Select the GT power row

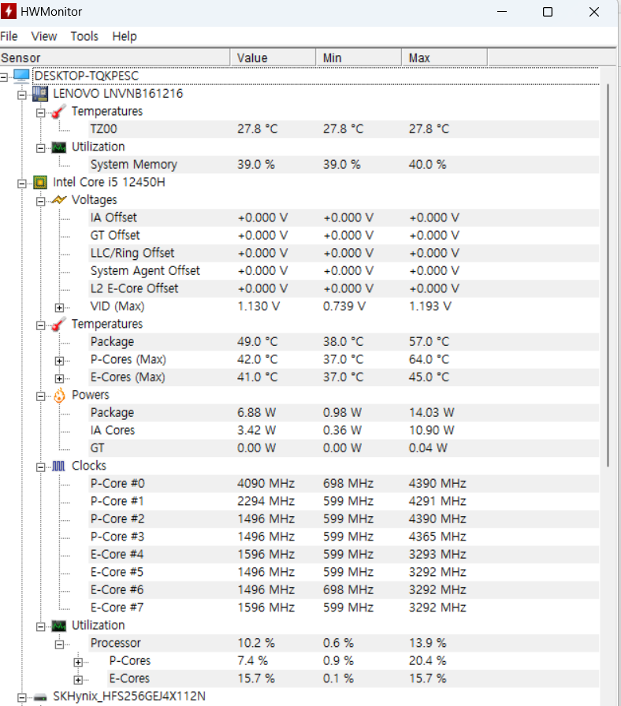[344, 448]
